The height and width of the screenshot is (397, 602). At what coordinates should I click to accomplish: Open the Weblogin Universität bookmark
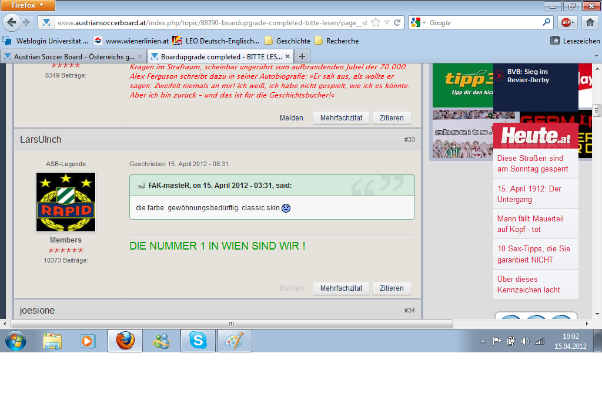[x=45, y=41]
